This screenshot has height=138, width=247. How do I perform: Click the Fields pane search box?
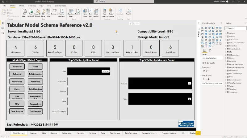(x=236, y=28)
